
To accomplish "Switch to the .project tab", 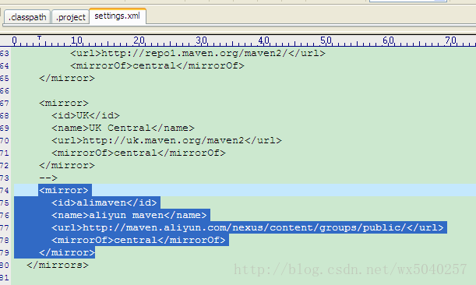I will click(70, 17).
